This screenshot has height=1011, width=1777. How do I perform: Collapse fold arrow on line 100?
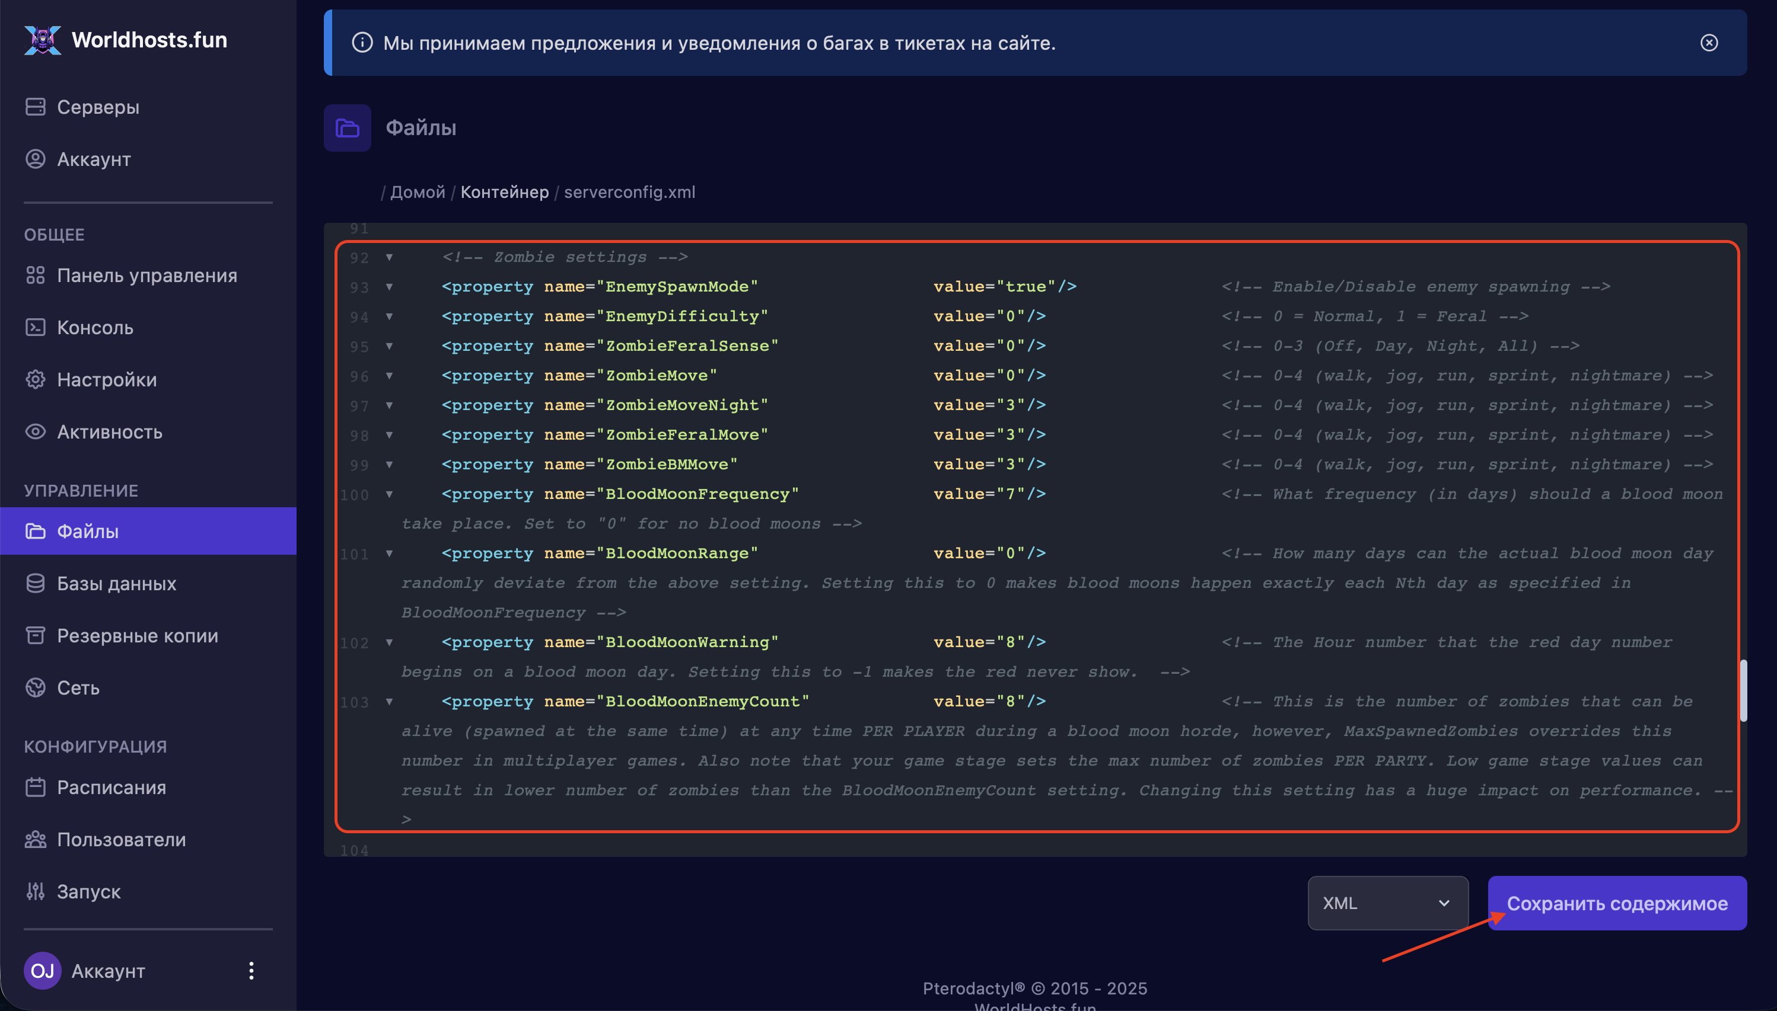click(x=389, y=494)
